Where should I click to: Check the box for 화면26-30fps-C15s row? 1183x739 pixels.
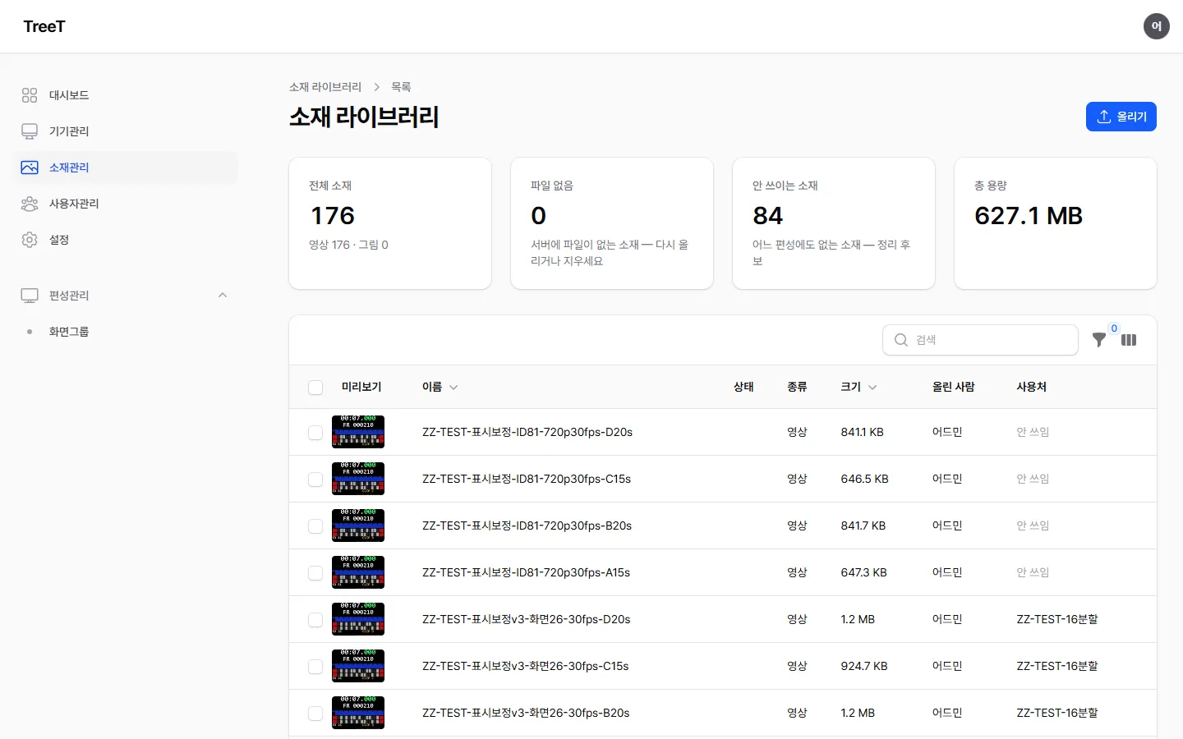[315, 667]
